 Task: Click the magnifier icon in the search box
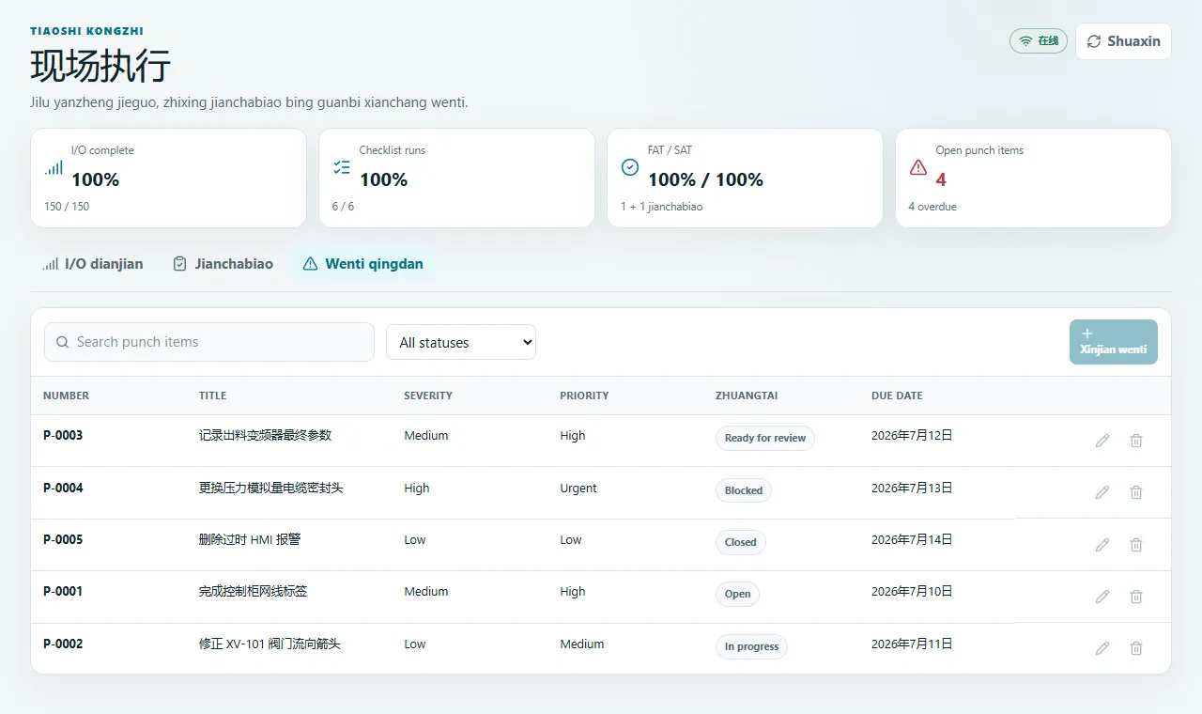tap(63, 343)
